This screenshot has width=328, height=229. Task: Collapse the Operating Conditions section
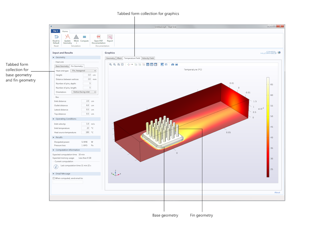tap(53, 119)
